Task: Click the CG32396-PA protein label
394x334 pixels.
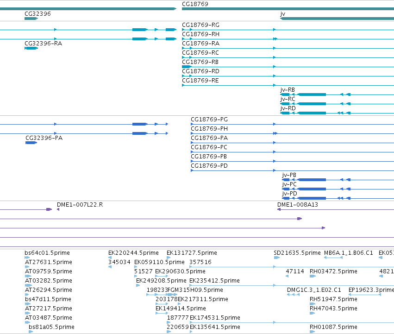Action: pyautogui.click(x=44, y=138)
